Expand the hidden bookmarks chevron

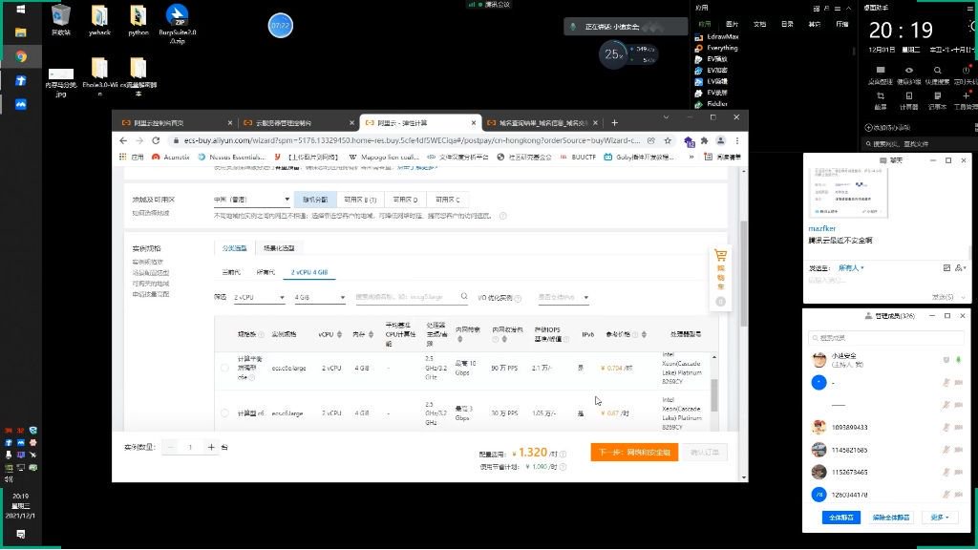pyautogui.click(x=691, y=158)
